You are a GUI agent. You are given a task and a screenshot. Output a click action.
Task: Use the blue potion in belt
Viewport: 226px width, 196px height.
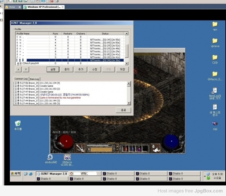coord(132,148)
